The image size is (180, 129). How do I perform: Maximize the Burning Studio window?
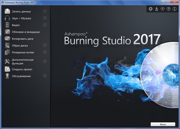pos(168,1)
